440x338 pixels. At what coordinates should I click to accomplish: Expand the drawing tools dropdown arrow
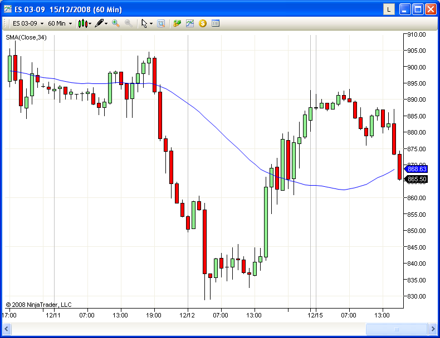point(106,24)
